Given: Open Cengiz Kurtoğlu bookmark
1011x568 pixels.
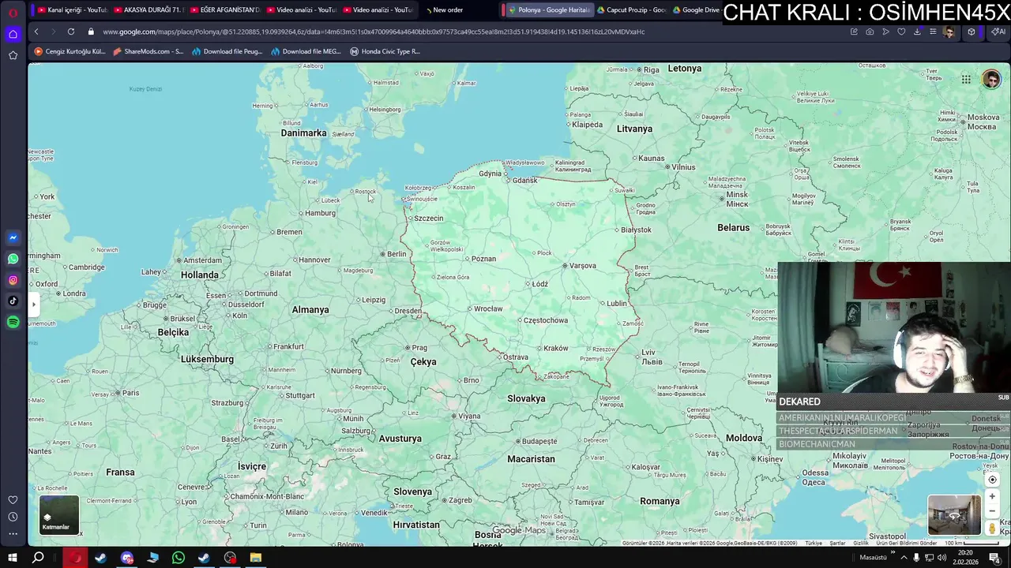Looking at the screenshot, I should (70, 51).
